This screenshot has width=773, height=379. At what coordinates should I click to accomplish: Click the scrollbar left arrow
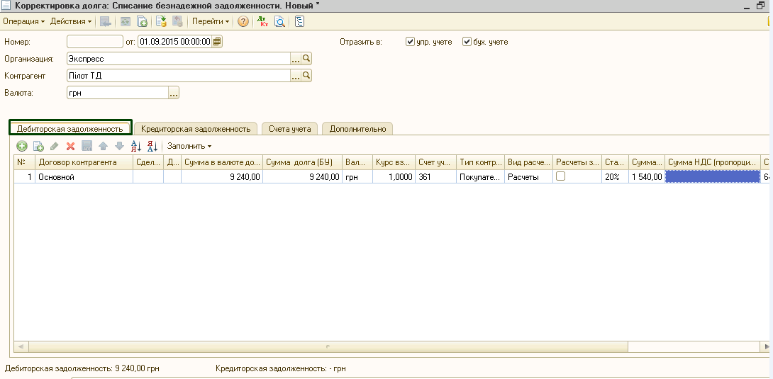21,346
